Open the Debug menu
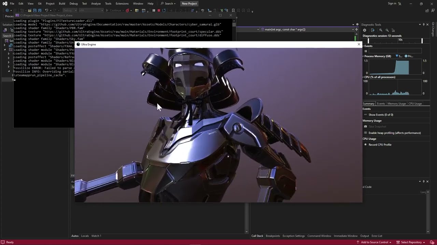This screenshot has height=245, width=437. tap(73, 3)
